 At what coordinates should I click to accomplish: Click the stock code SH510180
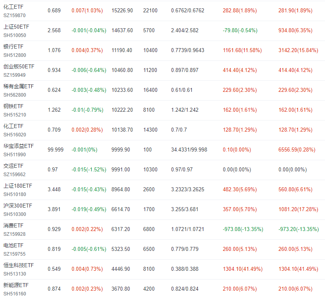pos(15,194)
